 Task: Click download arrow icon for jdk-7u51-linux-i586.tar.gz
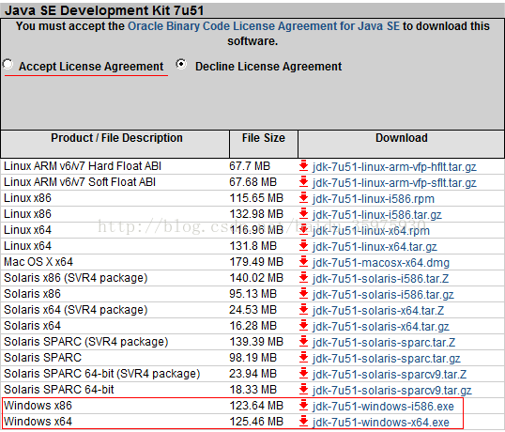coord(303,214)
